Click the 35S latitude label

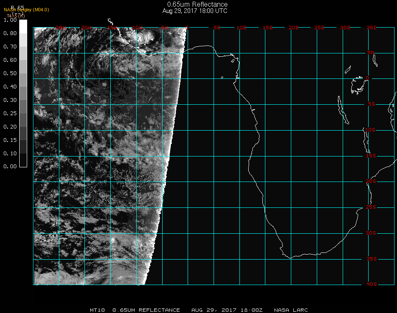pyautogui.click(x=372, y=259)
